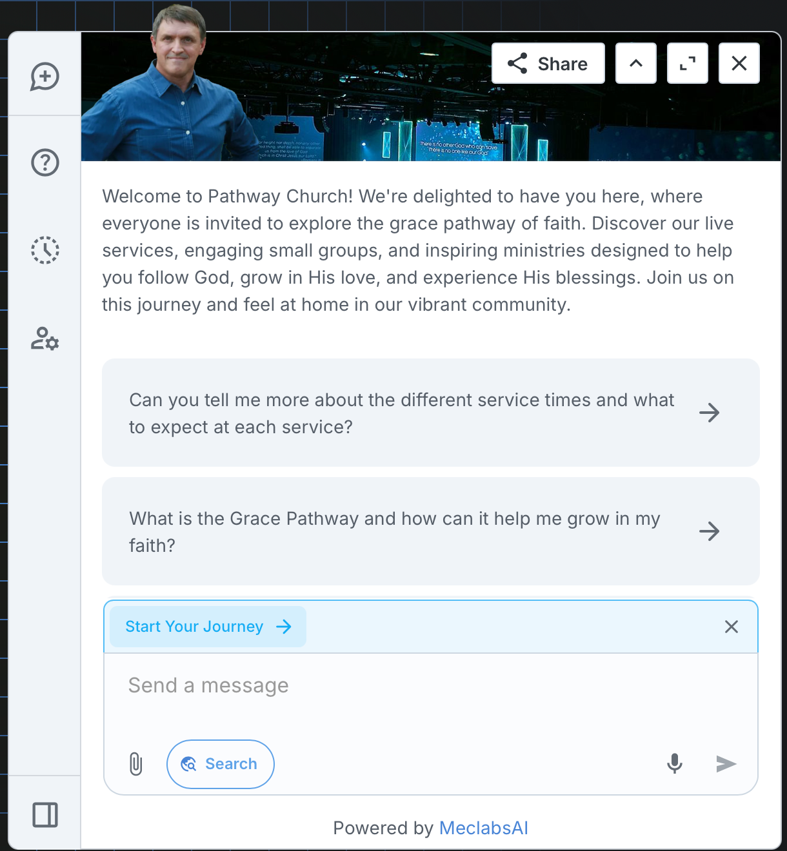Expand the chat to fullscreen
This screenshot has height=851, width=787.
(x=688, y=63)
